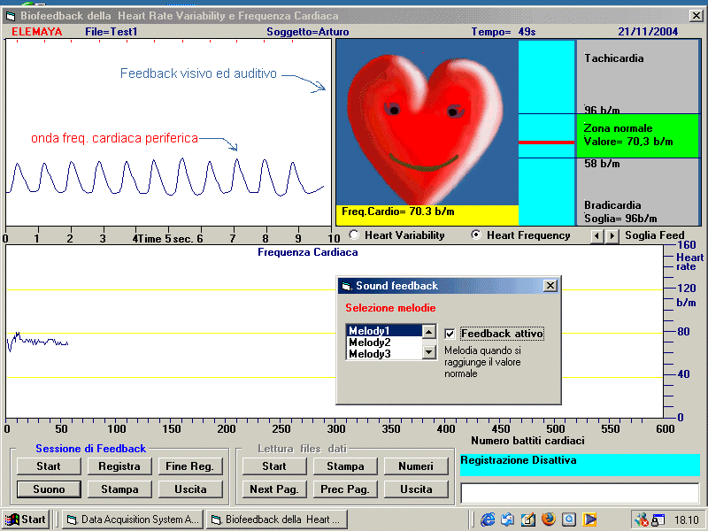Decrease Soglia Feed with left arrow
The width and height of the screenshot is (708, 531).
click(597, 235)
